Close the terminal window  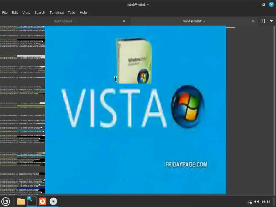click(271, 4)
